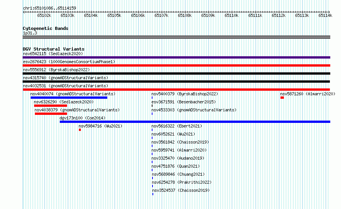Open nsv6254278 (Prakrithi2022) label

pos(182,182)
